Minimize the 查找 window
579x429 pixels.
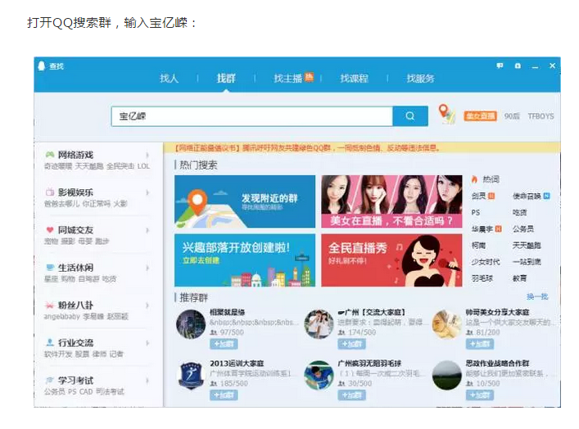(x=535, y=66)
